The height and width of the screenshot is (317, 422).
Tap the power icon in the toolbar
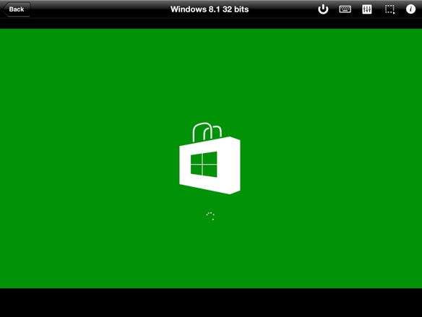pyautogui.click(x=323, y=9)
